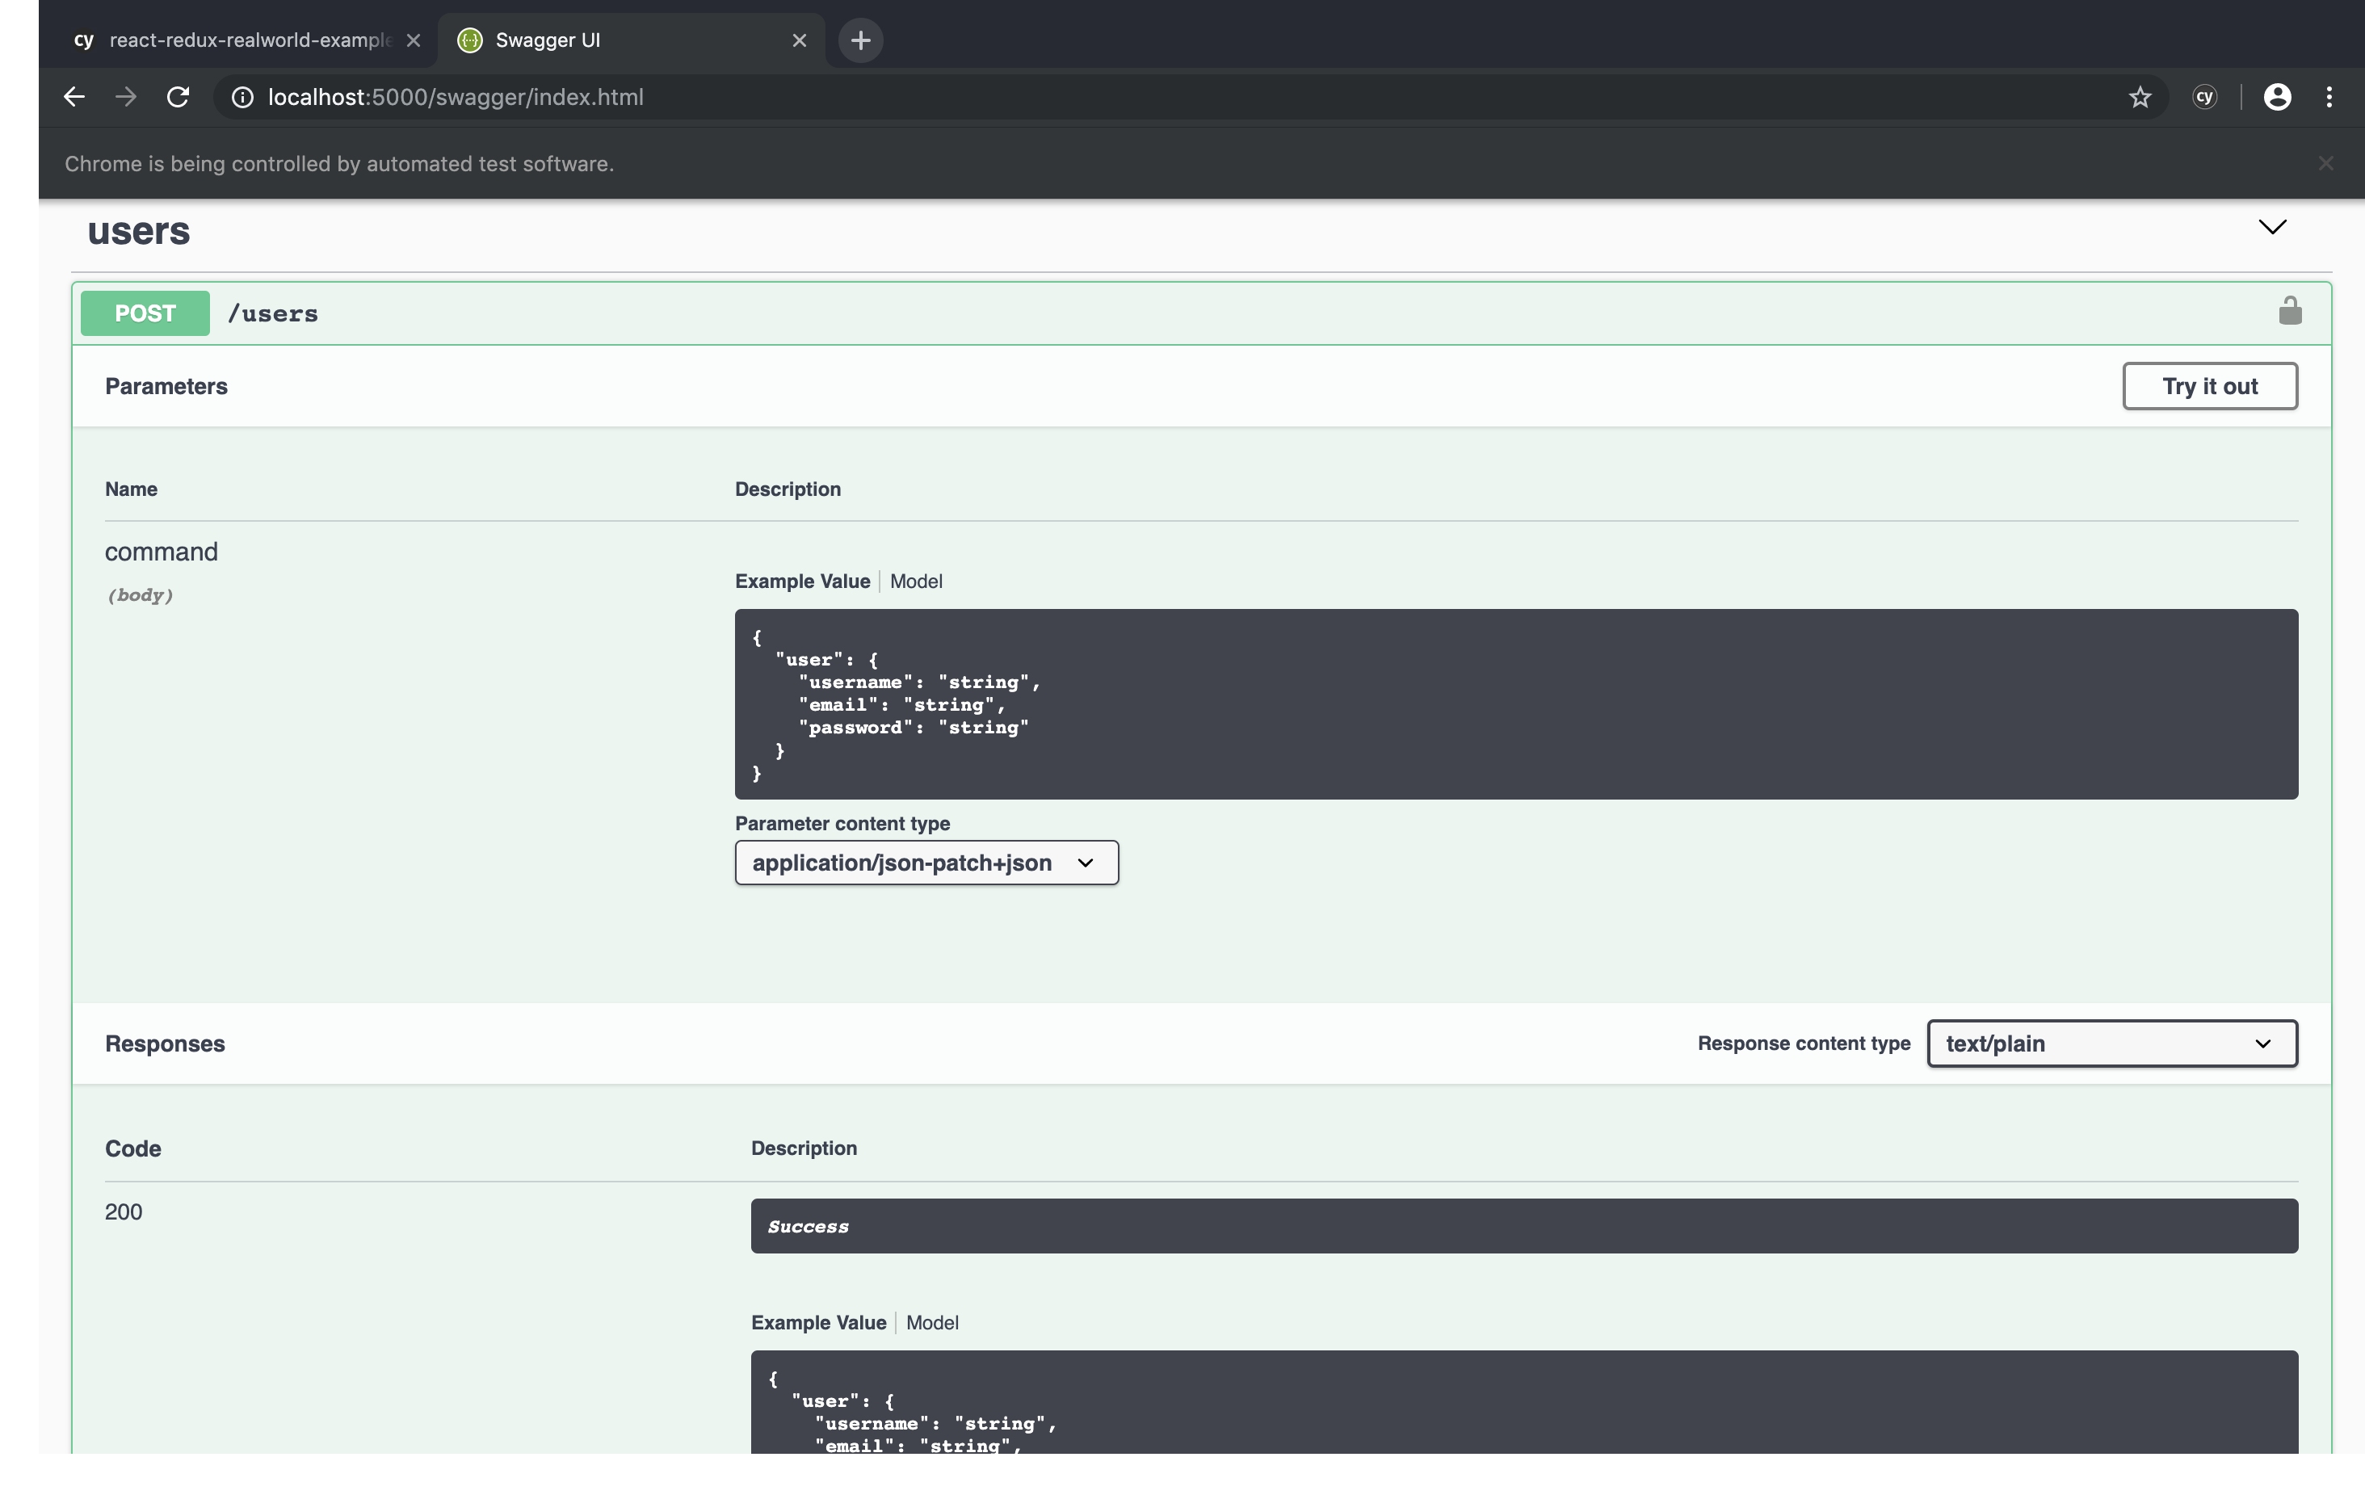Click the Parameters section header
Viewport: 2365px width, 1499px height.
(x=166, y=386)
